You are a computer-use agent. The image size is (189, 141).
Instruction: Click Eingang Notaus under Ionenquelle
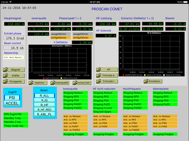point(75,93)
